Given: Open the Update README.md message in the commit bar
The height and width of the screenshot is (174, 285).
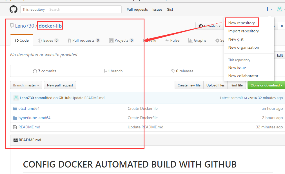Looking at the screenshot, I should tap(88, 98).
